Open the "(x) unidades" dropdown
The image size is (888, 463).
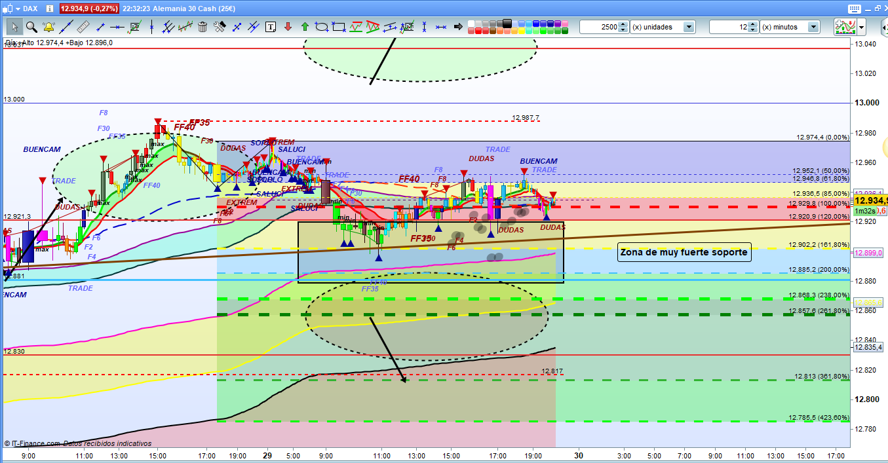[689, 27]
